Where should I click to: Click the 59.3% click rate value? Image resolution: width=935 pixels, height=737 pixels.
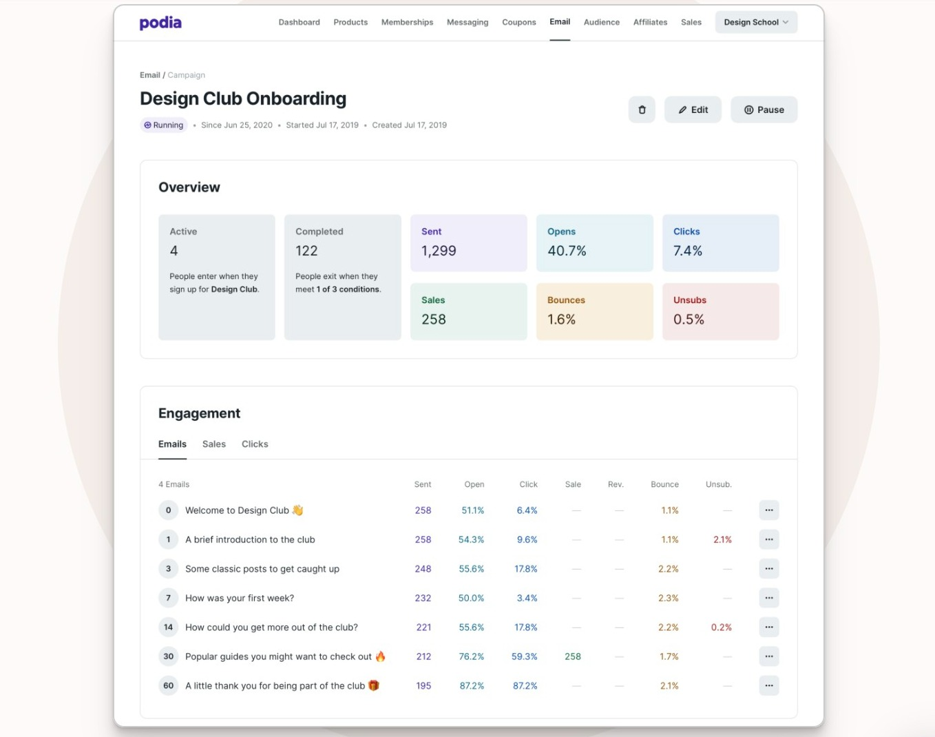coord(525,656)
